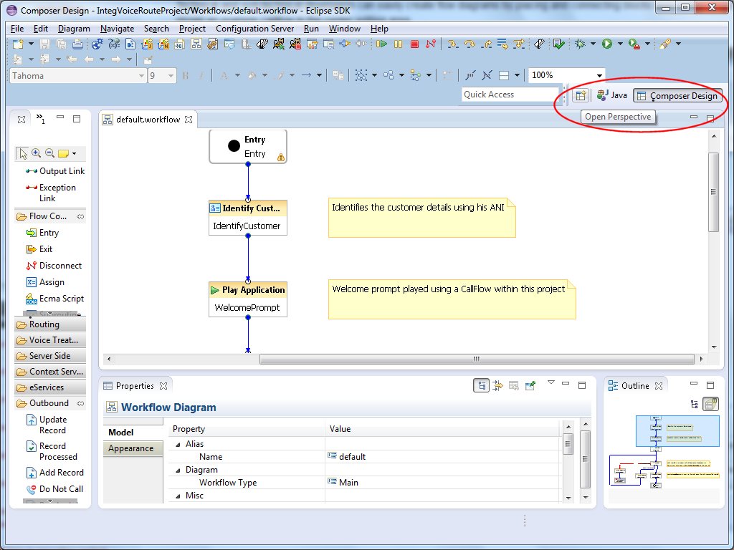Click the Zoom In magnifier in palette
Image resolution: width=734 pixels, height=550 pixels.
(36, 153)
